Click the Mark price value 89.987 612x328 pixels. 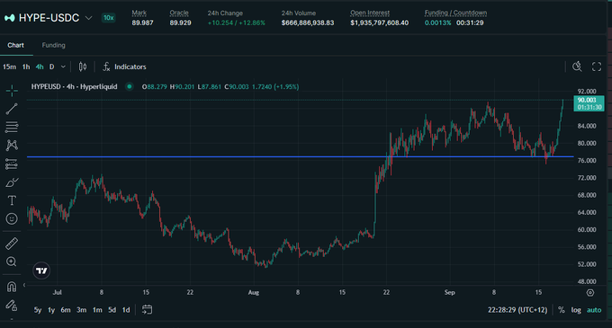point(142,23)
